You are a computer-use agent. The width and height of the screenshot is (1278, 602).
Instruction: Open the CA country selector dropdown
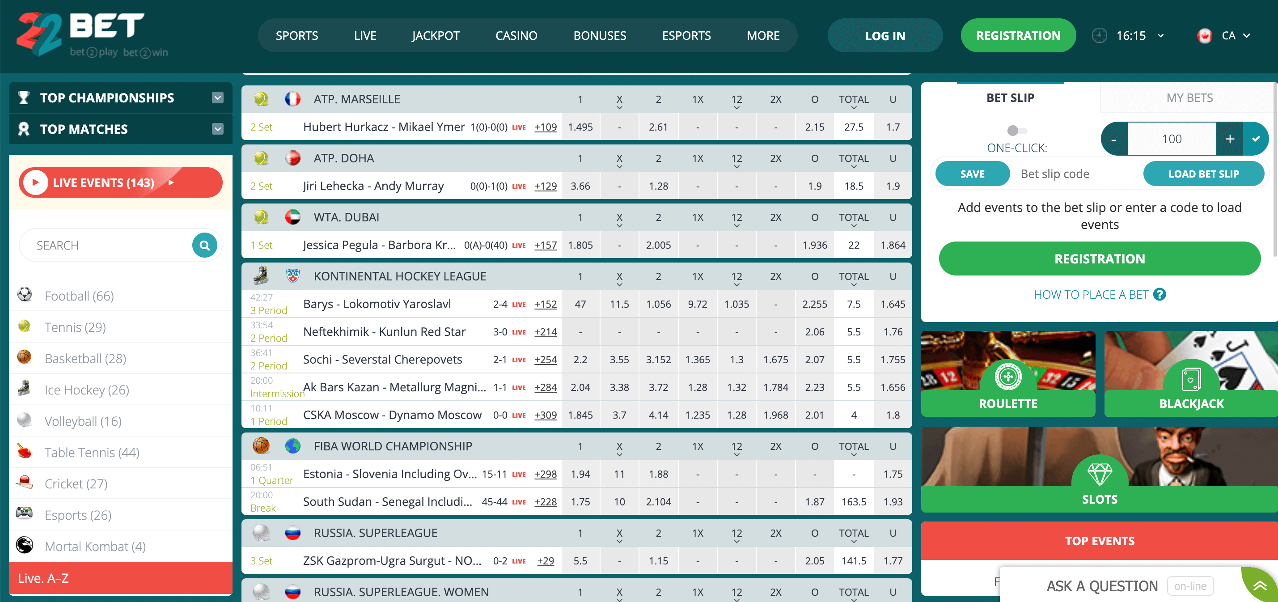click(x=1247, y=36)
